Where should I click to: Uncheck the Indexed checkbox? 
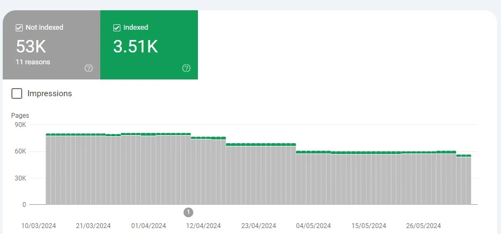117,28
